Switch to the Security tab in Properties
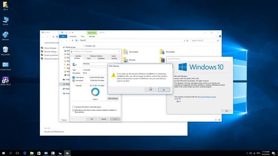This screenshot has width=278, height=156. coord(78,56)
